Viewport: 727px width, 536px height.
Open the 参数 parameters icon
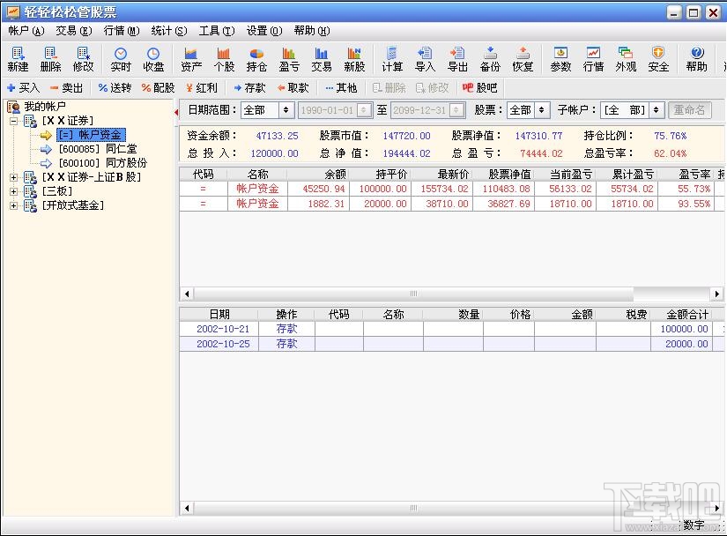pos(560,59)
